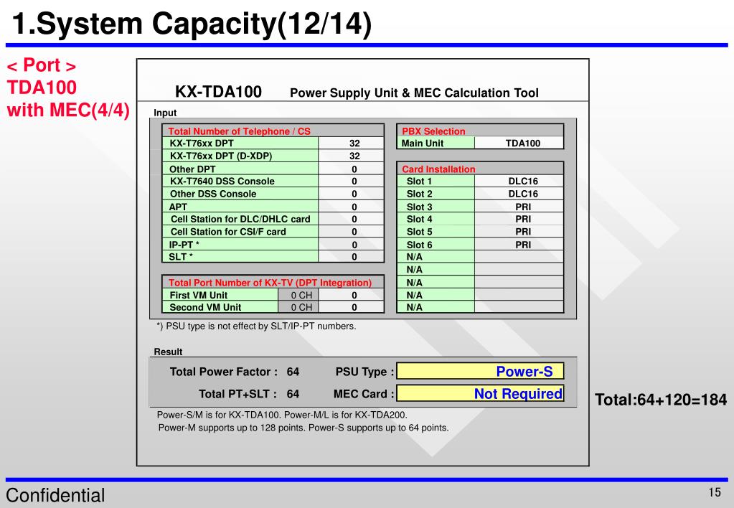Click the KX-T7640 DSS Console label
734x508 pixels.
point(222,182)
